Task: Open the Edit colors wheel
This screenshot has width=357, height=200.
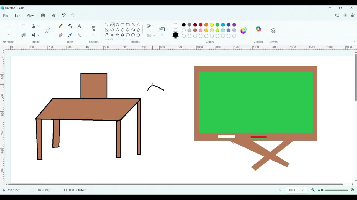Action: coord(243,30)
